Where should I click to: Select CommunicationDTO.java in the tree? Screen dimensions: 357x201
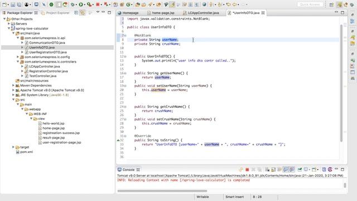47,42
